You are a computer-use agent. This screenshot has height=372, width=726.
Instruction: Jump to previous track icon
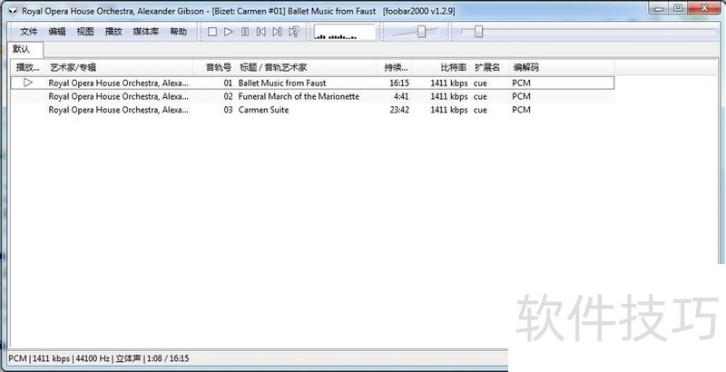click(x=261, y=32)
